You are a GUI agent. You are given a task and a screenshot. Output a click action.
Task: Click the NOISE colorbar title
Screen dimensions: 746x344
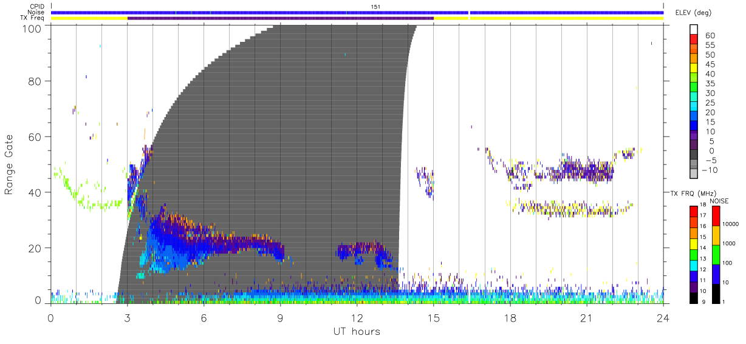pyautogui.click(x=718, y=201)
